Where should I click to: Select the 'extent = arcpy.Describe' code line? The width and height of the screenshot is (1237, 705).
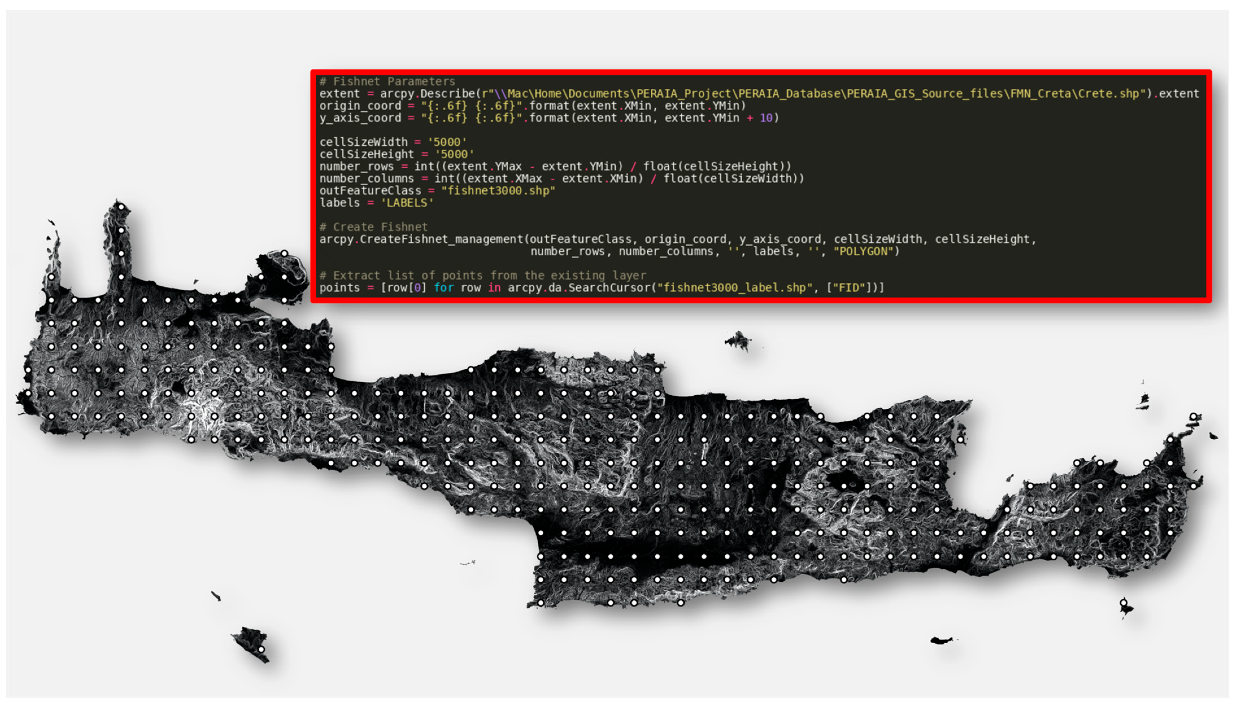(759, 93)
